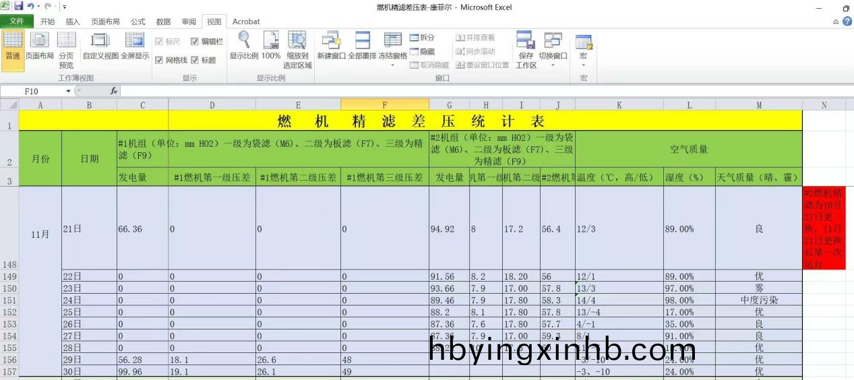854x380 pixels.
Task: Switch to the Page Layout (页面布局) ribbon tab
Action: [105, 22]
